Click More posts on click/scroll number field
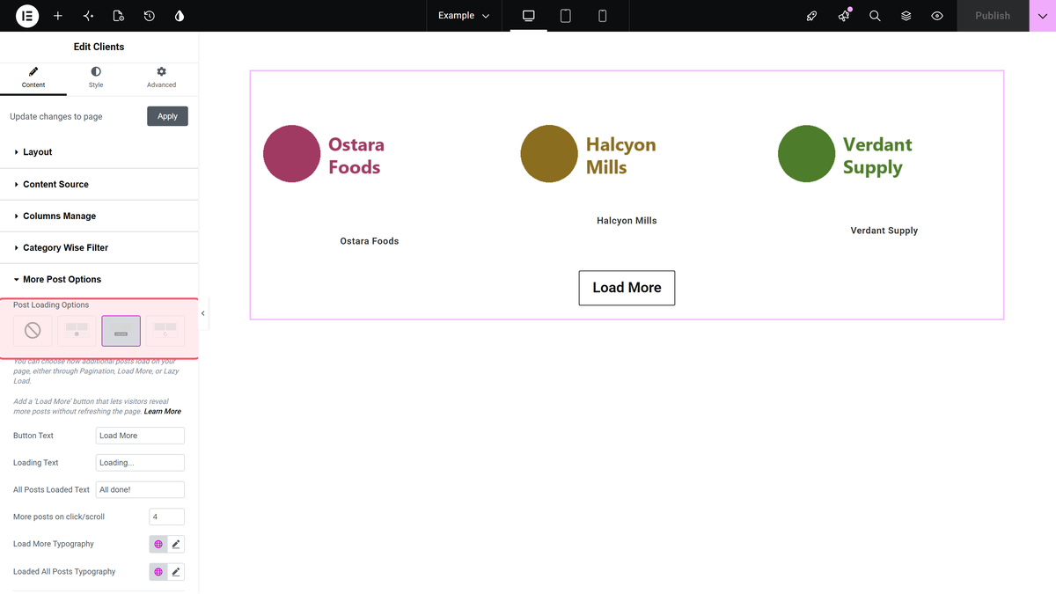This screenshot has width=1056, height=594. tap(167, 517)
